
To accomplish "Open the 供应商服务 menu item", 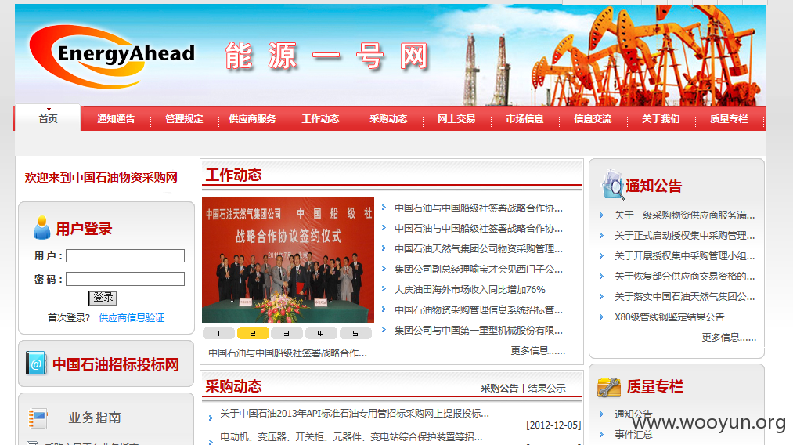I will point(252,119).
